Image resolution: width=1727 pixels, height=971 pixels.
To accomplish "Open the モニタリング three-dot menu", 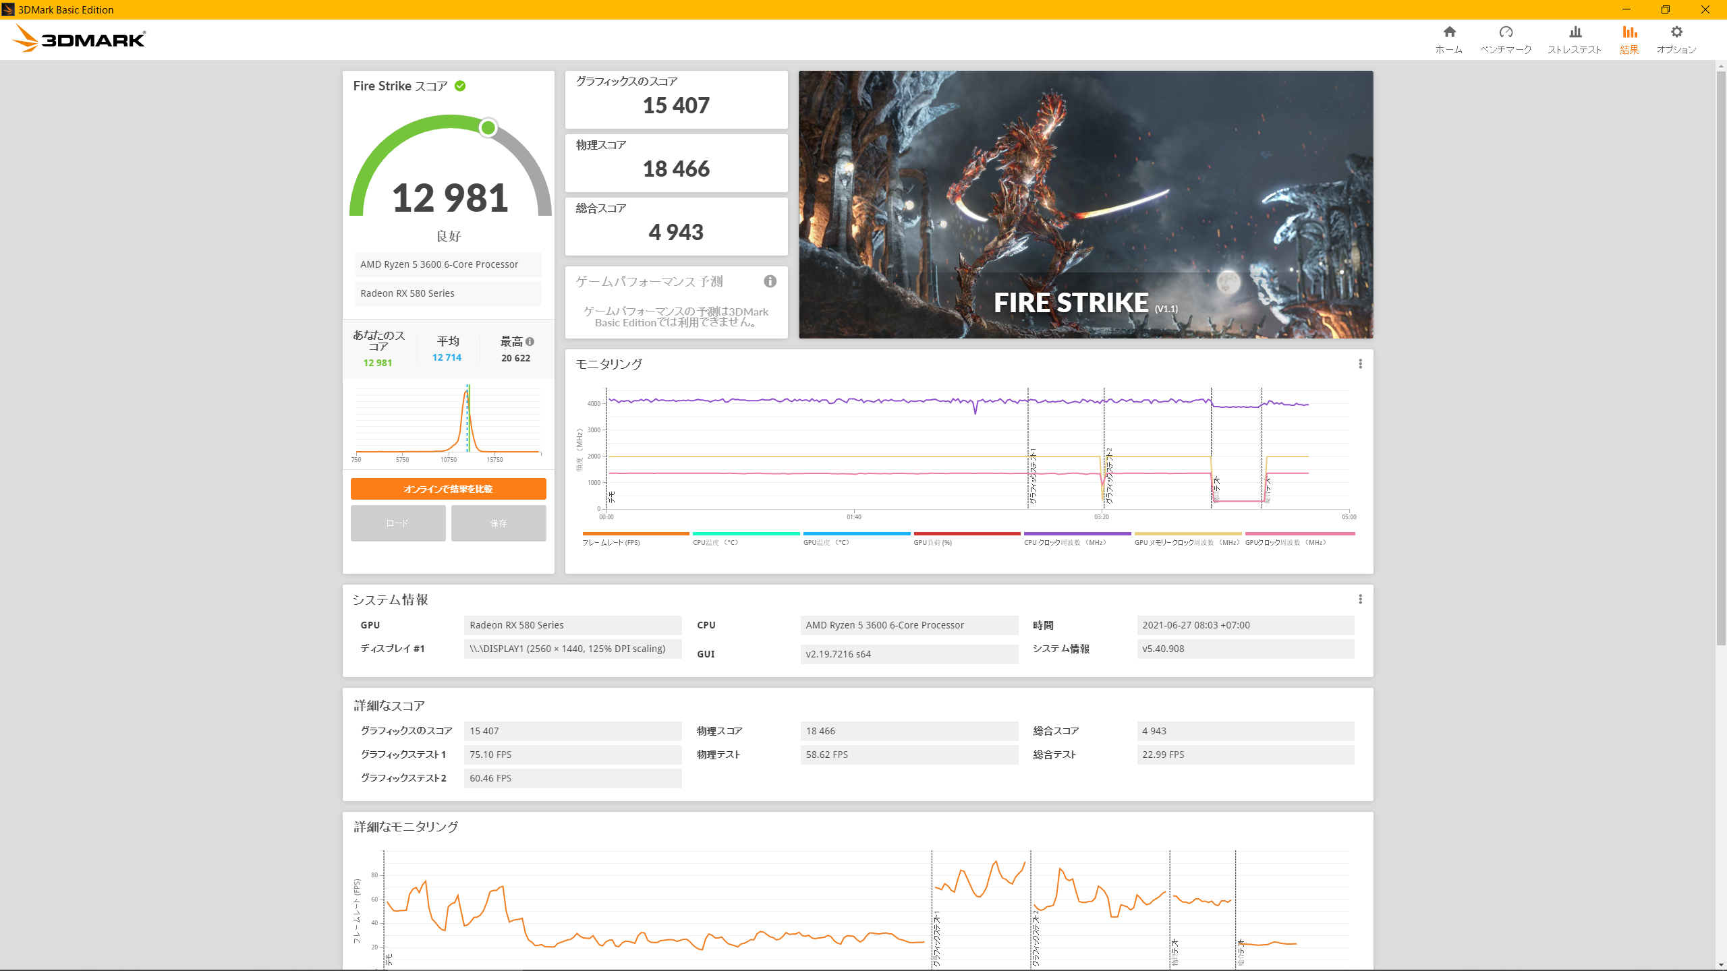I will pos(1360,364).
